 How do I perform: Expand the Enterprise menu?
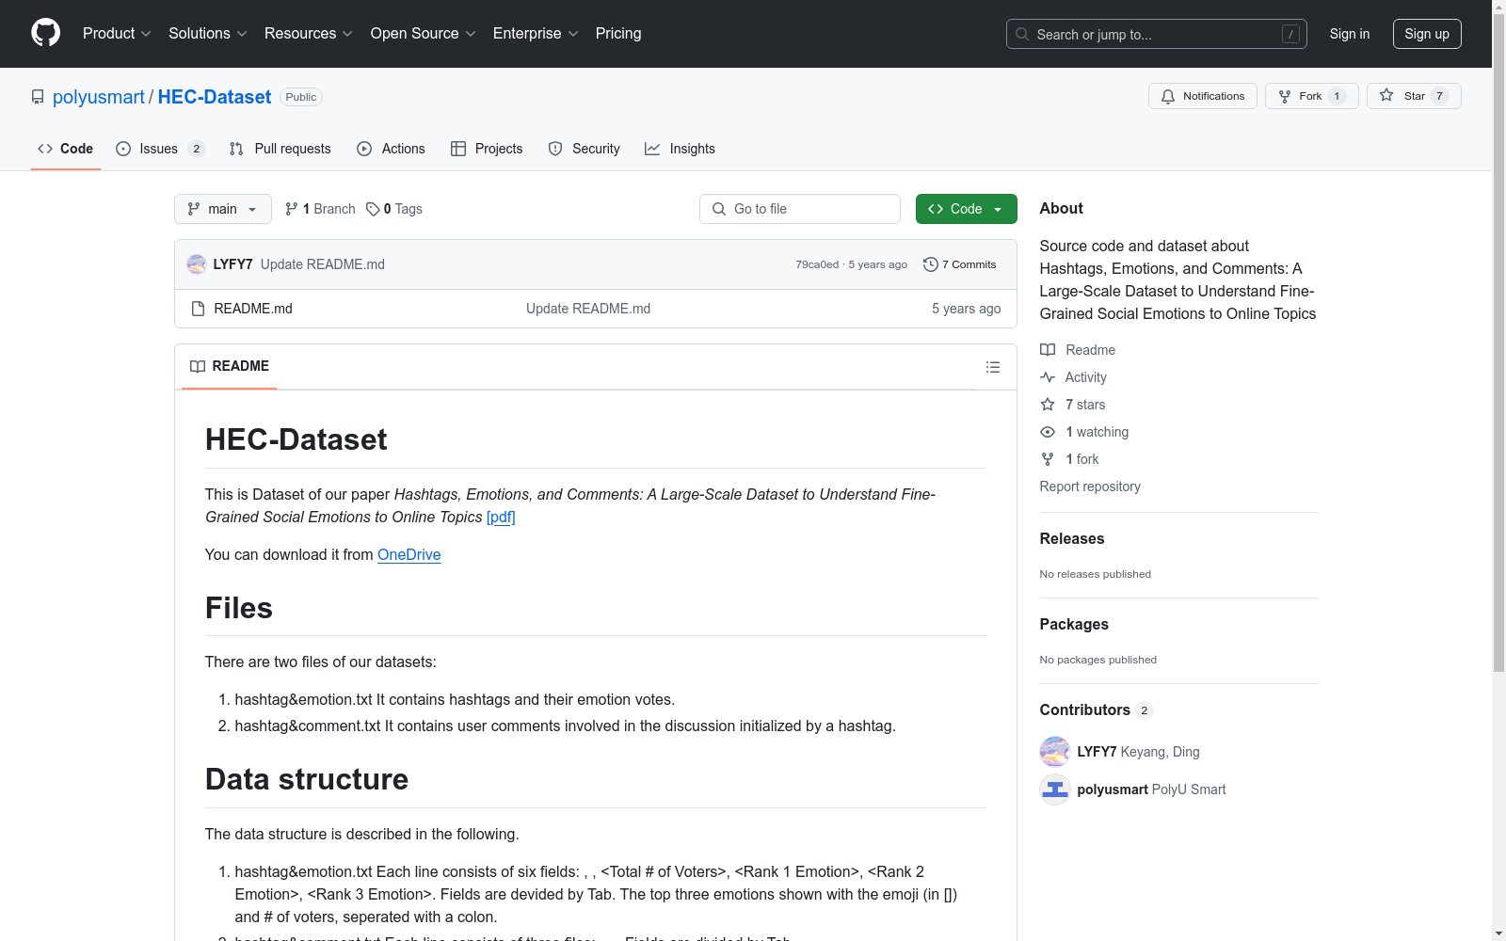point(536,33)
